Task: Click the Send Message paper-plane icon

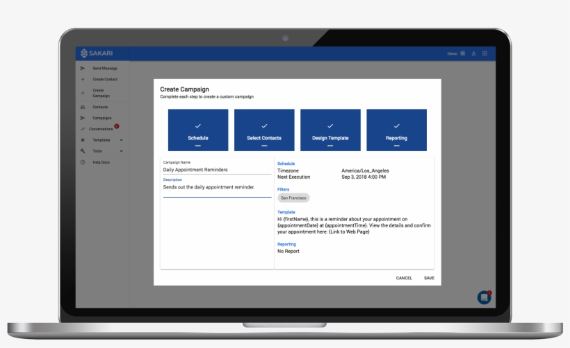Action: tap(83, 69)
